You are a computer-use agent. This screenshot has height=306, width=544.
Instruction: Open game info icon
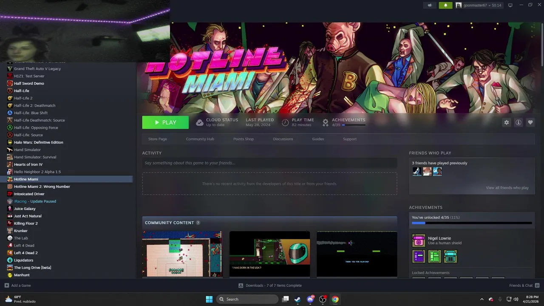coord(518,122)
